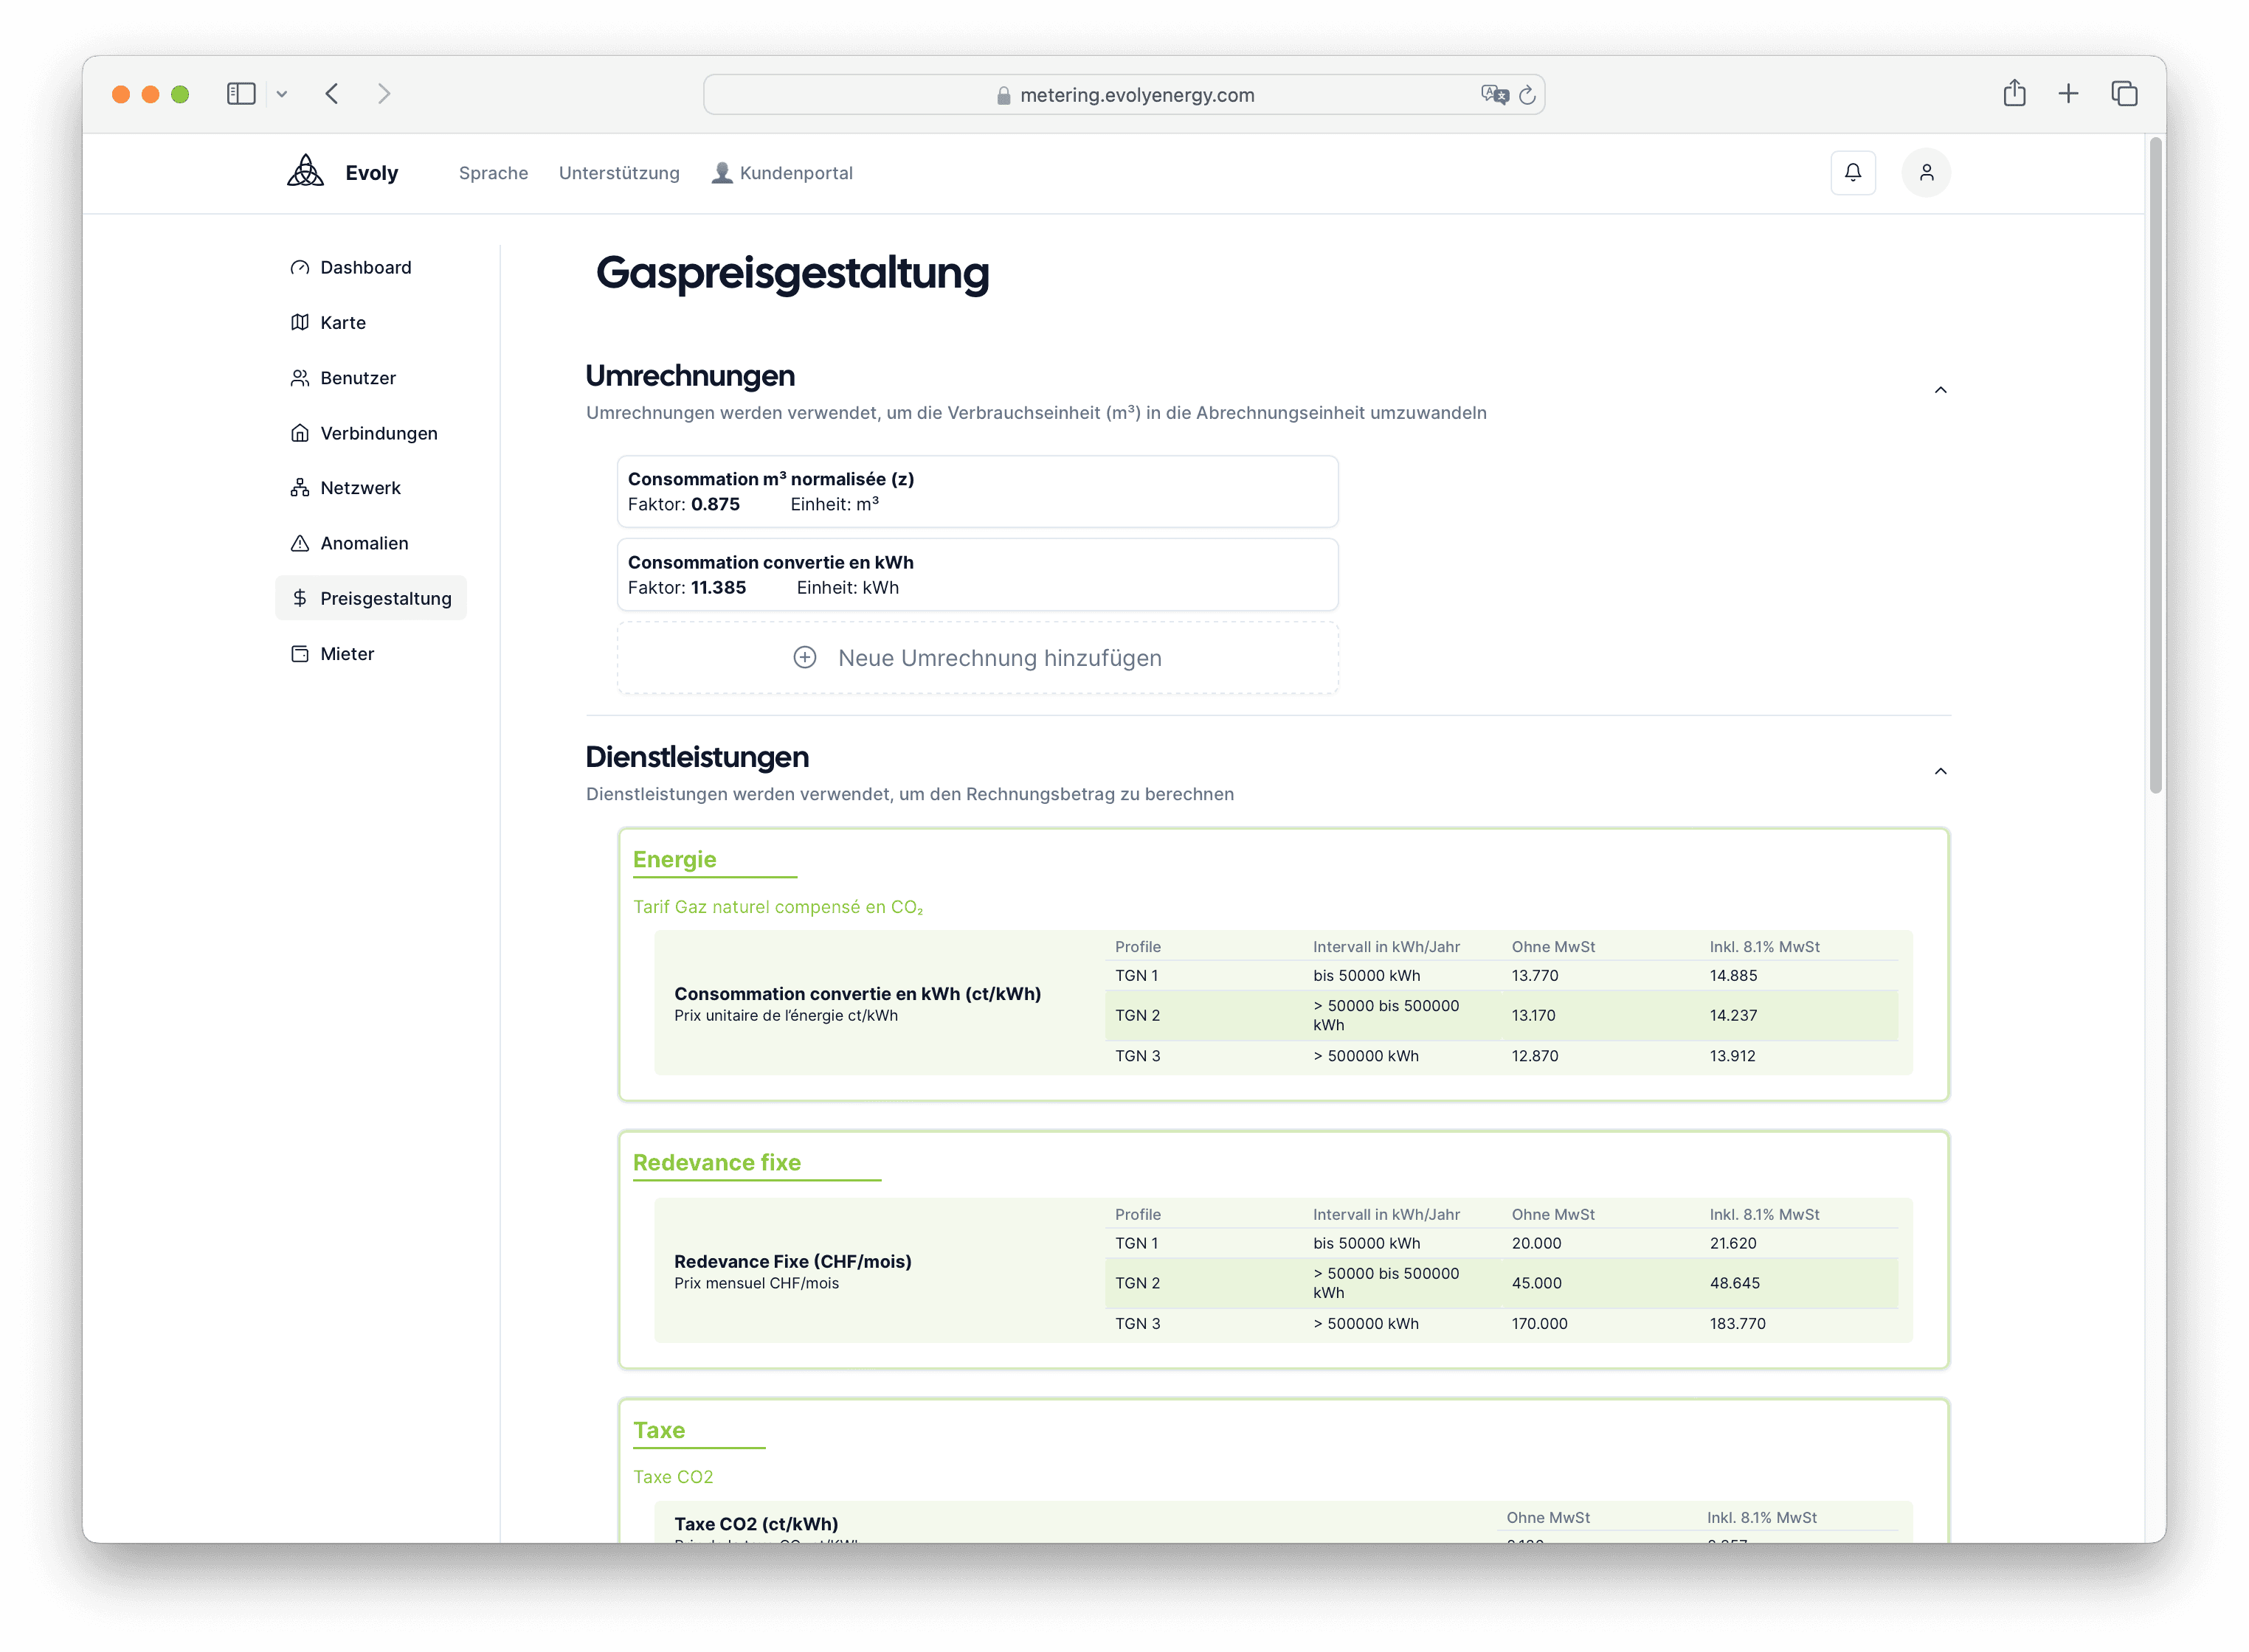The width and height of the screenshot is (2249, 1652).
Task: Click Neue Umrechnung hinzufügen button
Action: (x=978, y=658)
